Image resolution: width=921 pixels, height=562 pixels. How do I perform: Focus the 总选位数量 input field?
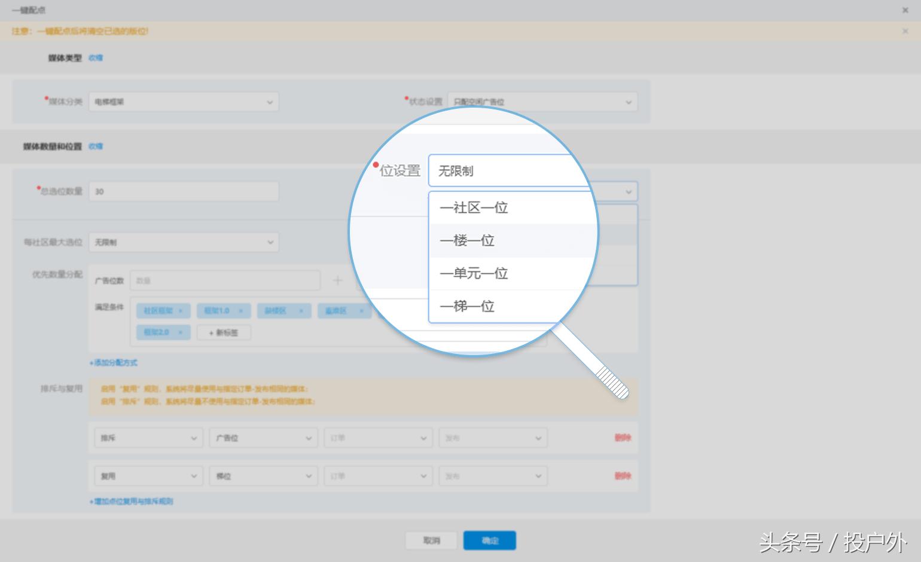184,192
